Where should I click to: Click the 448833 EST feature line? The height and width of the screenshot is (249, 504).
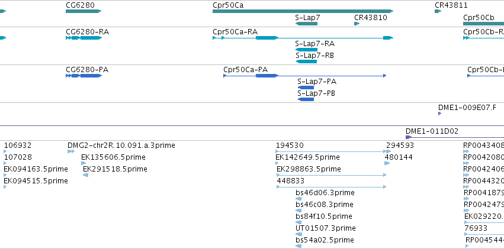[x=332, y=187]
